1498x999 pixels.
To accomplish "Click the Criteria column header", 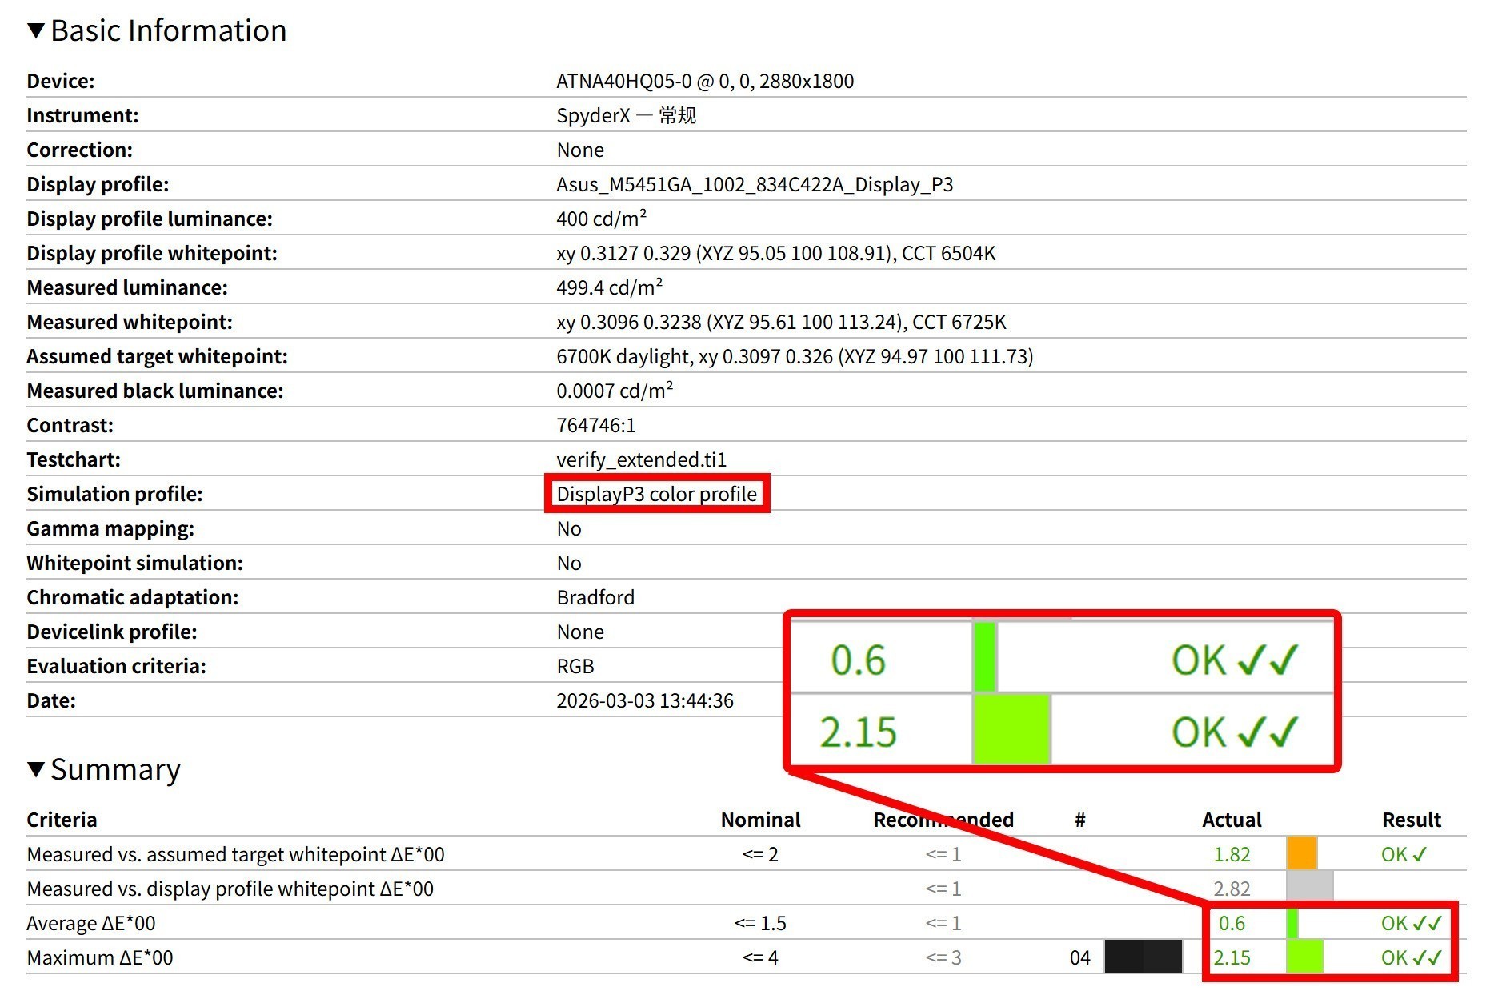I will click(62, 820).
